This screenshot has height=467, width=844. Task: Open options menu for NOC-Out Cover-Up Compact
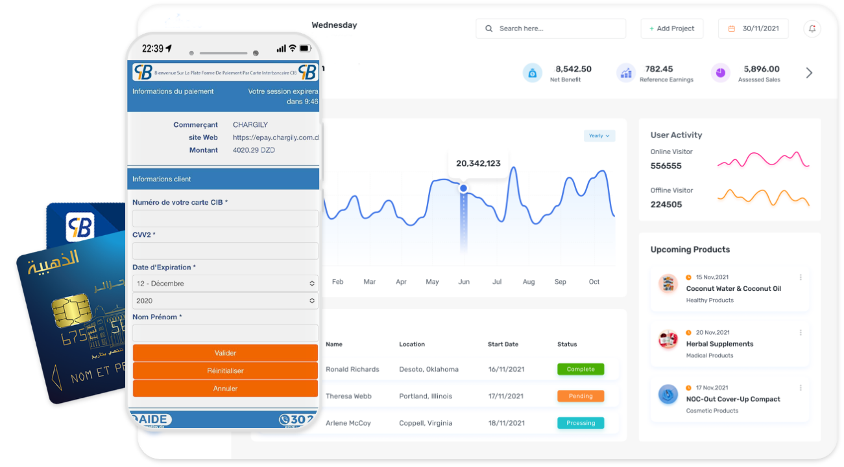pos(801,388)
